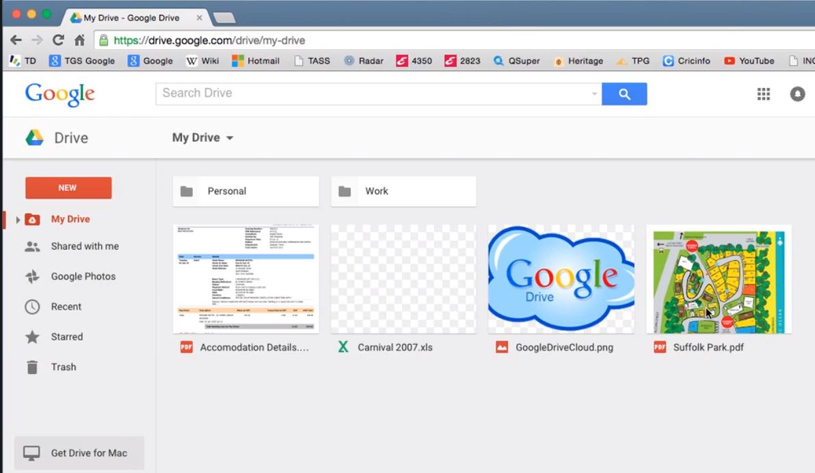
Task: Open the My Drive header dropdown
Action: point(202,137)
